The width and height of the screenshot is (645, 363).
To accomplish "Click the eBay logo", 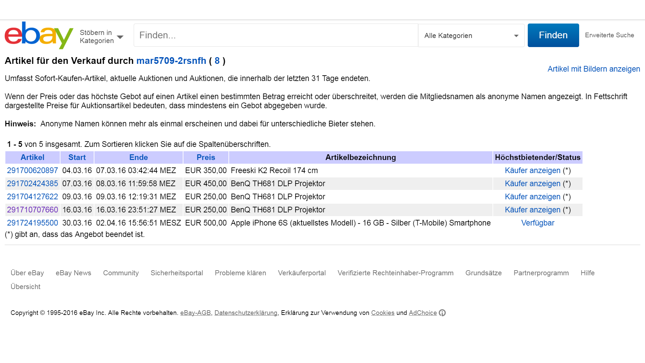I will (39, 35).
